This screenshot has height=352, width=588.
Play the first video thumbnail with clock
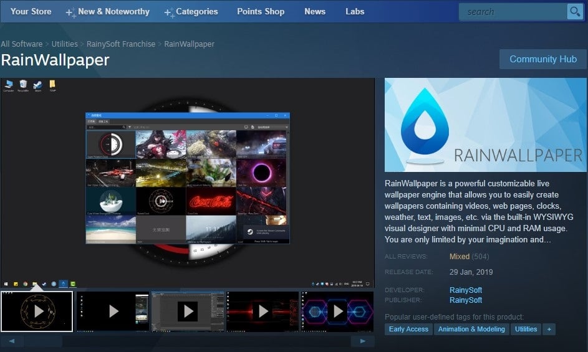point(37,312)
